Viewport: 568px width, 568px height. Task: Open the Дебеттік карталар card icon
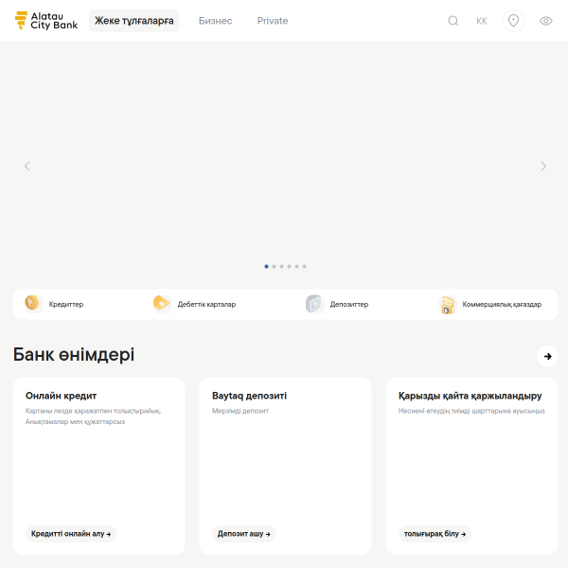pos(162,304)
